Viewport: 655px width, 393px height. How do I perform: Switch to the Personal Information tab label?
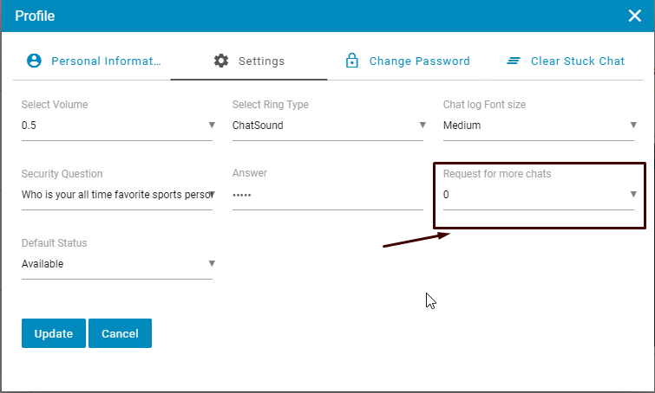[106, 61]
